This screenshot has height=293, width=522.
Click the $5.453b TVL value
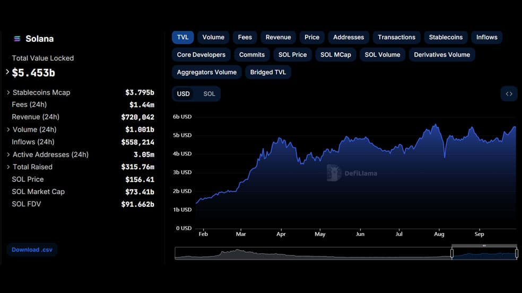tap(33, 72)
